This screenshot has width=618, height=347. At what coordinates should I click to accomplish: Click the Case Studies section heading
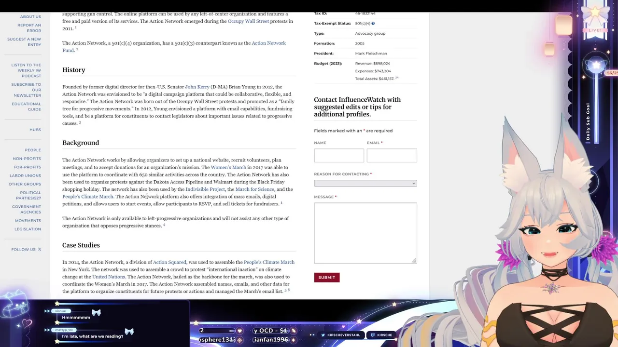81,245
